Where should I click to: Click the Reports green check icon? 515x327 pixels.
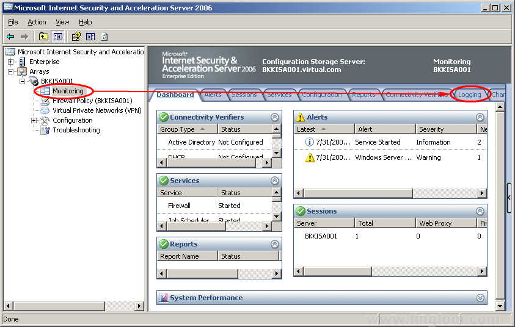pos(164,244)
